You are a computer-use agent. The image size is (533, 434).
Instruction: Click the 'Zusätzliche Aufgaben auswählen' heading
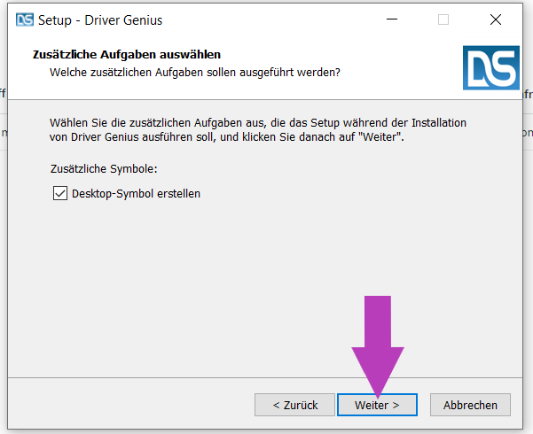pyautogui.click(x=126, y=55)
